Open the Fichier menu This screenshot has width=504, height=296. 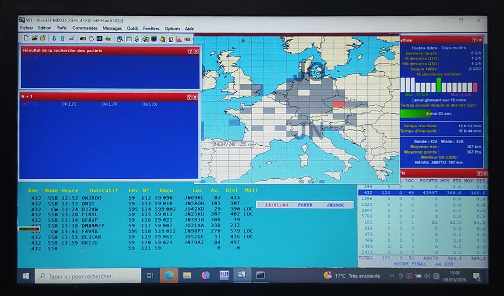(26, 28)
